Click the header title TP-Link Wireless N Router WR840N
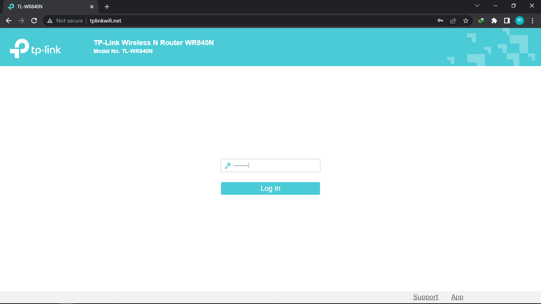This screenshot has width=541, height=304. pos(154,43)
